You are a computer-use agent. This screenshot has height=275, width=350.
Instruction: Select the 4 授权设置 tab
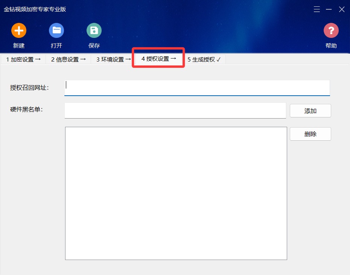[158, 59]
